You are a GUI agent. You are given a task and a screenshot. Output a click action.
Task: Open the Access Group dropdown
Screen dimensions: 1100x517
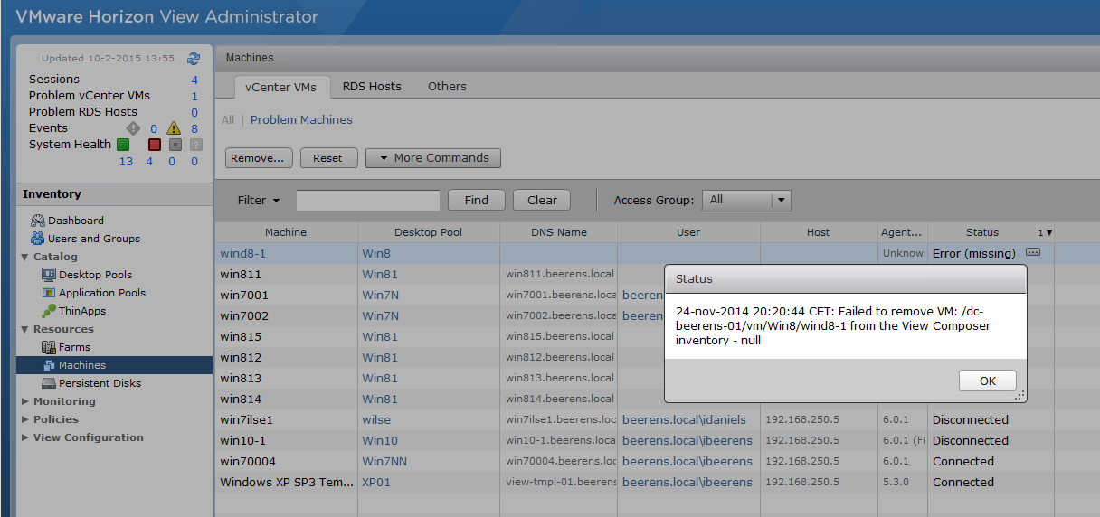point(747,200)
